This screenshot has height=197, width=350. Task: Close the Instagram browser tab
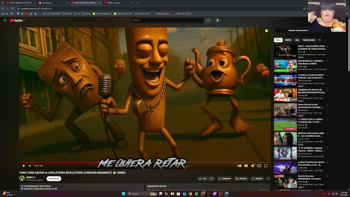click(x=68, y=3)
